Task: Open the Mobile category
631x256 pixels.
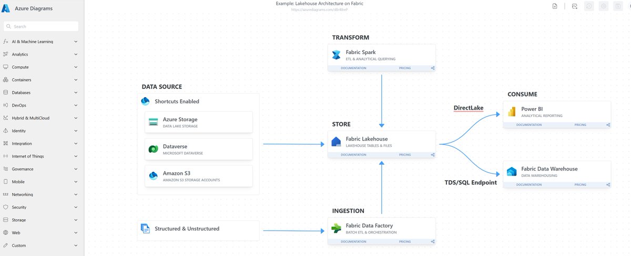Action: pyautogui.click(x=42, y=182)
